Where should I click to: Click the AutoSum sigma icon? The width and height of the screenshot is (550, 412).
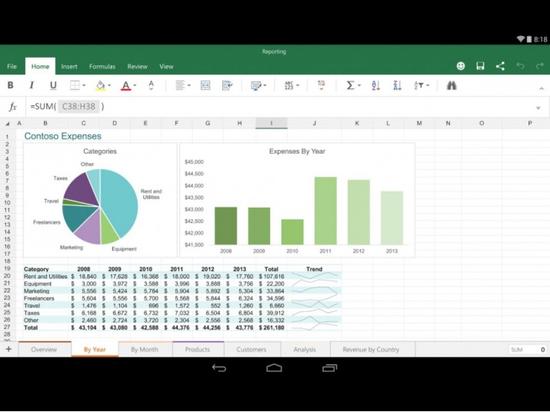350,85
